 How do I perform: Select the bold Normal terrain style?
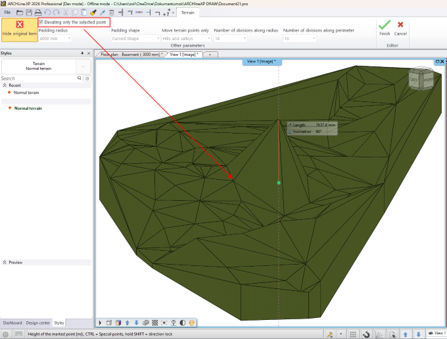pyautogui.click(x=28, y=108)
